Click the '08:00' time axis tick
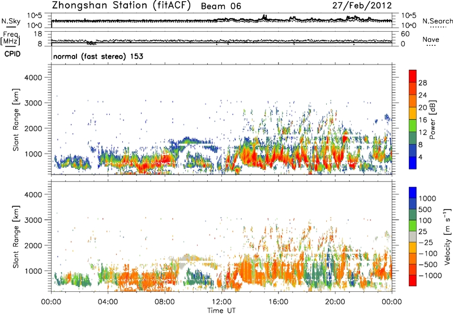This screenshot has height=314, width=453. pos(165,302)
